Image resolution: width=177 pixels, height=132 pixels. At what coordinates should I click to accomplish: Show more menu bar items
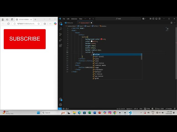pyautogui.click(x=85, y=19)
